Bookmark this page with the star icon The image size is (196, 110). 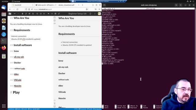[x=87, y=9]
